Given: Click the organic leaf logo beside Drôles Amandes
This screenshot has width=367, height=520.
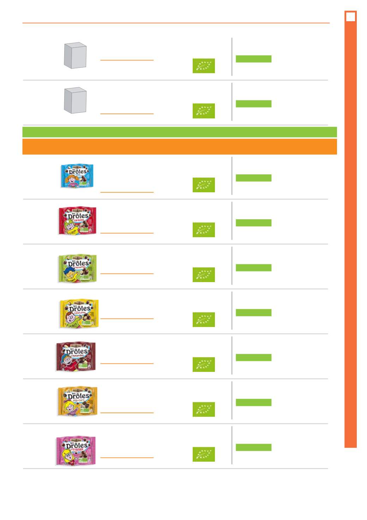Looking at the screenshot, I should click(x=204, y=364).
